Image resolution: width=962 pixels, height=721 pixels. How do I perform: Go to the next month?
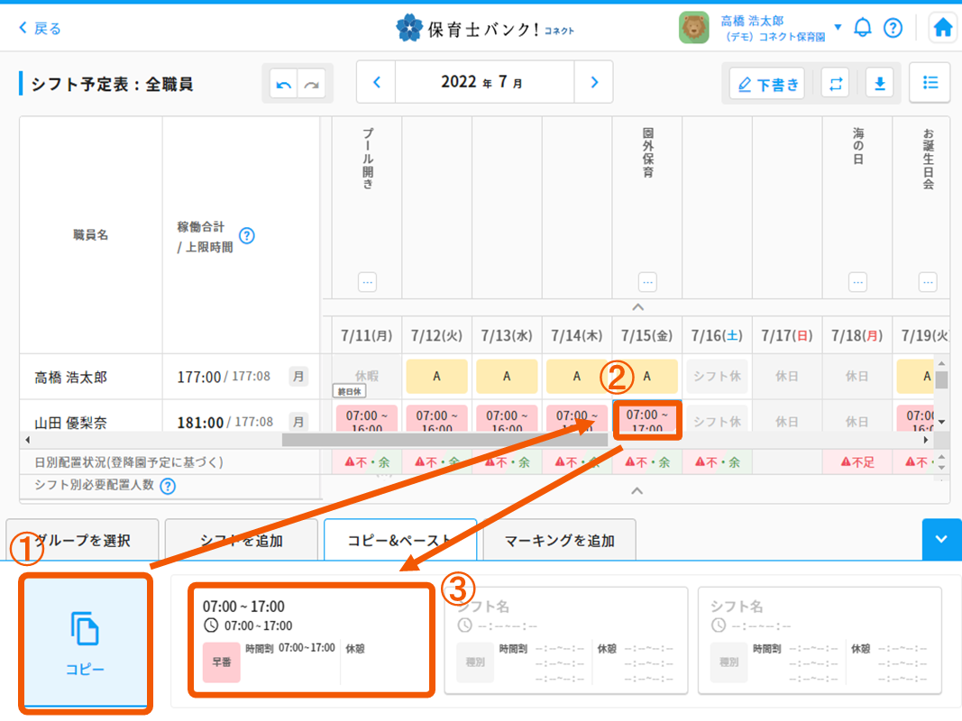click(593, 83)
